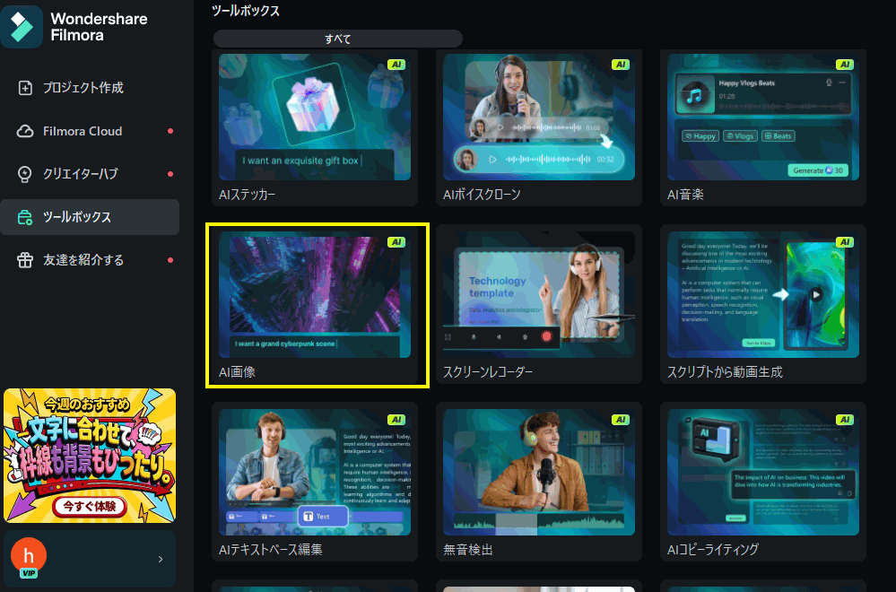896x592 pixels.
Task: Click the gift icon for friend referral
Action: coord(25,260)
